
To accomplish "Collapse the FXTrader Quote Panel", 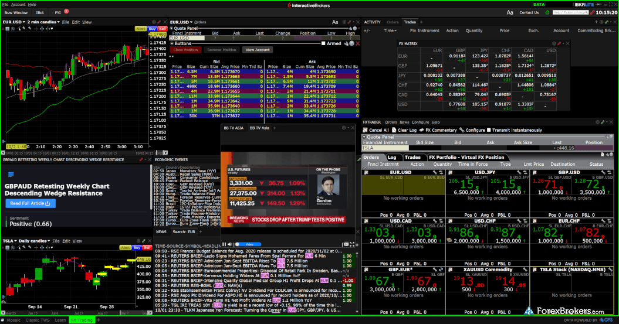I will click(364, 137).
